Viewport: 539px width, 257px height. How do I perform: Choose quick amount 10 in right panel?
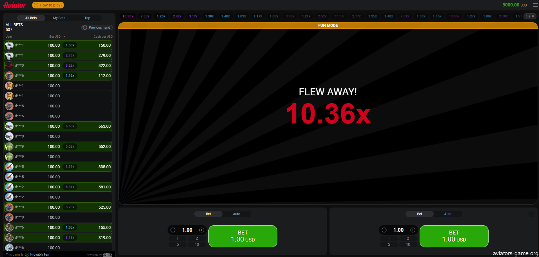pos(408,244)
